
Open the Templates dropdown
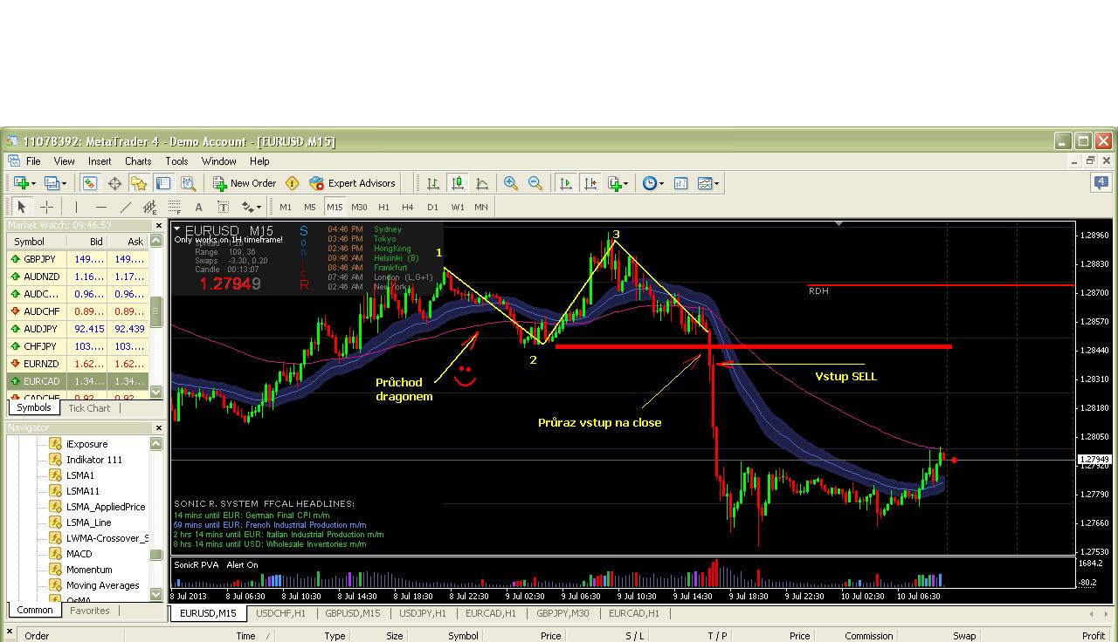pyautogui.click(x=717, y=183)
